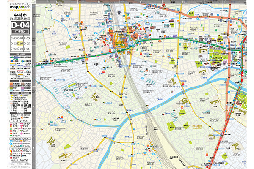Click the コンビニエンスストア legend header
This screenshot has height=169, width=254.
click(x=20, y=139)
